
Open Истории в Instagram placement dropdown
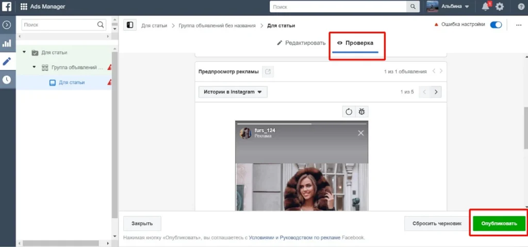(x=233, y=92)
